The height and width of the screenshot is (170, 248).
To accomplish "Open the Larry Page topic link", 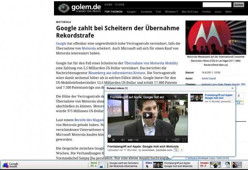I will click(x=217, y=84).
